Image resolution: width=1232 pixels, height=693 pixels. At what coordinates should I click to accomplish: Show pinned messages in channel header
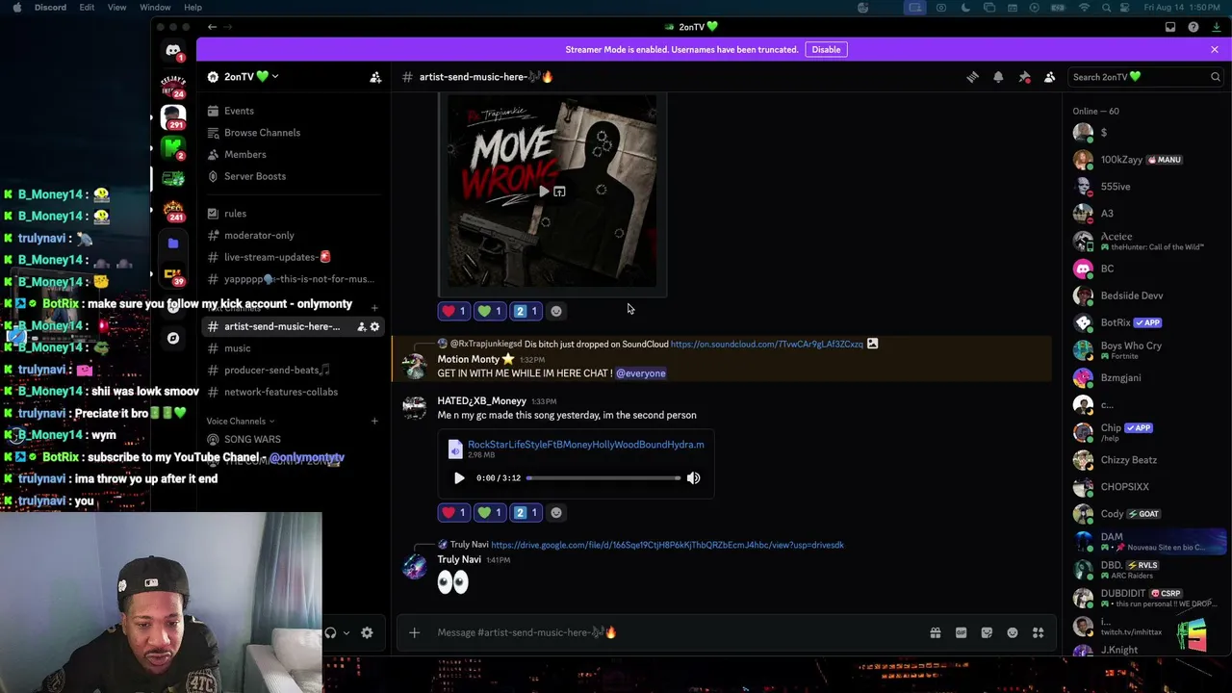pos(1024,77)
